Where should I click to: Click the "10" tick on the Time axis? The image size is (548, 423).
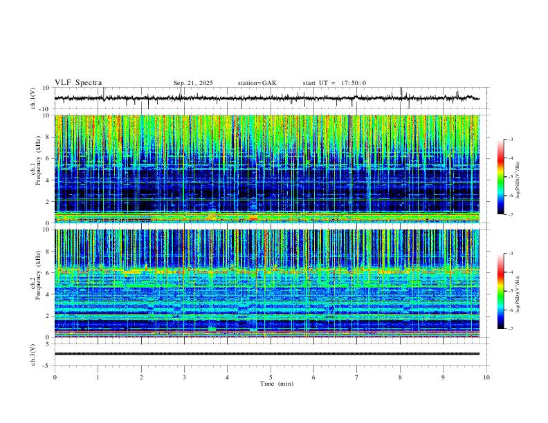pyautogui.click(x=486, y=377)
